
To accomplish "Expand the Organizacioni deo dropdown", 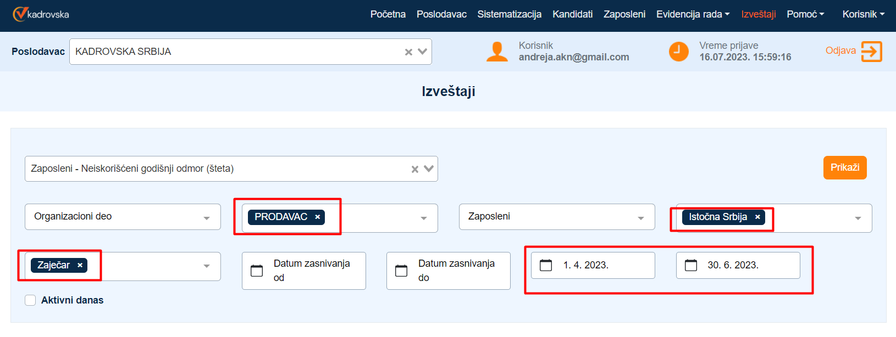I will [x=206, y=218].
